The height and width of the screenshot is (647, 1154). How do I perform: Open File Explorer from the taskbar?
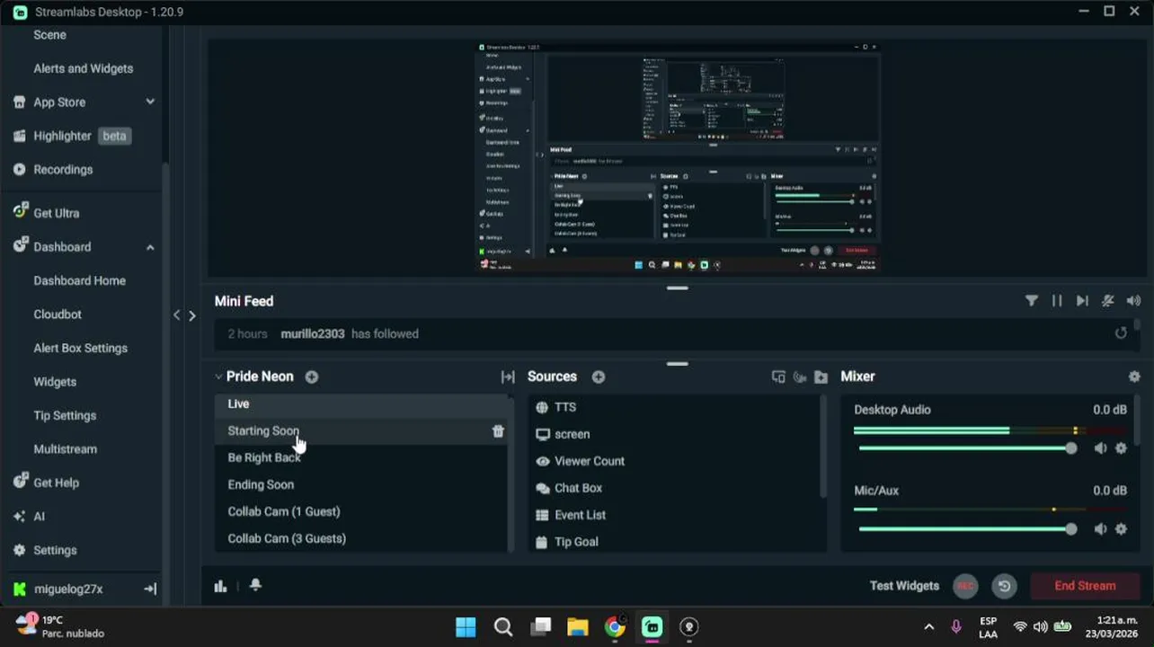pyautogui.click(x=577, y=627)
